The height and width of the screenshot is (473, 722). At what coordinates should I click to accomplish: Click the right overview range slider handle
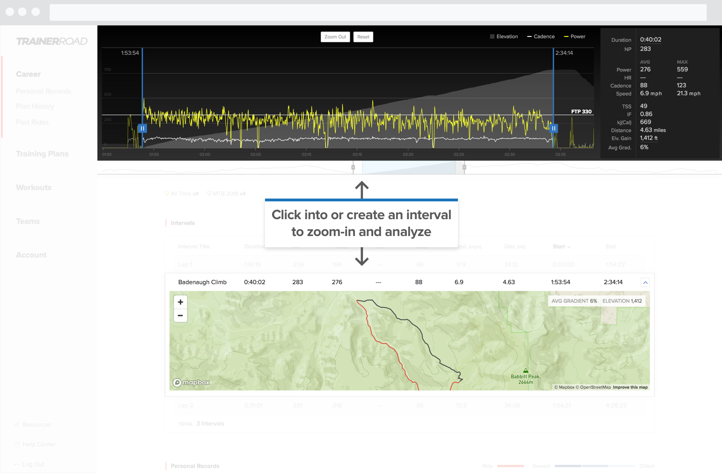[464, 167]
